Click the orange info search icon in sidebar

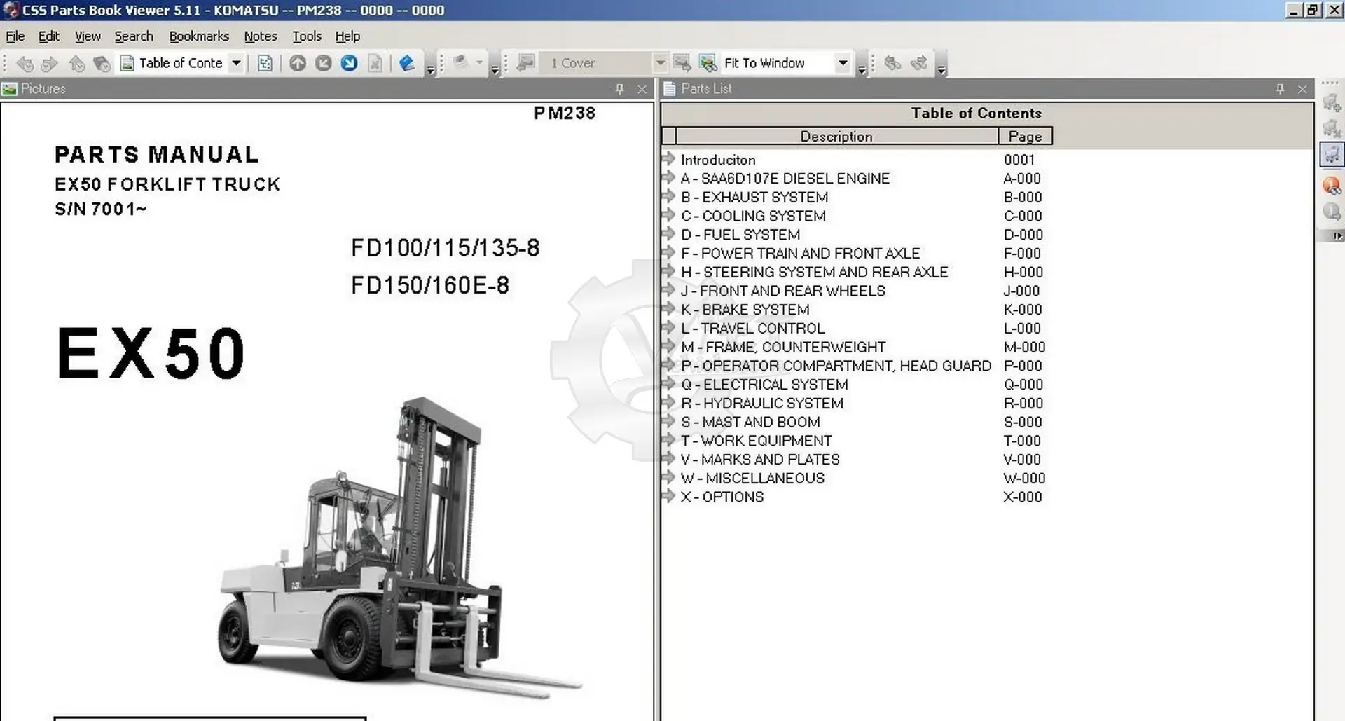[1332, 186]
